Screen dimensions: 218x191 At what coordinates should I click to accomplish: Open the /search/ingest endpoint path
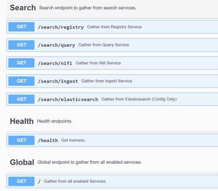tap(58, 81)
